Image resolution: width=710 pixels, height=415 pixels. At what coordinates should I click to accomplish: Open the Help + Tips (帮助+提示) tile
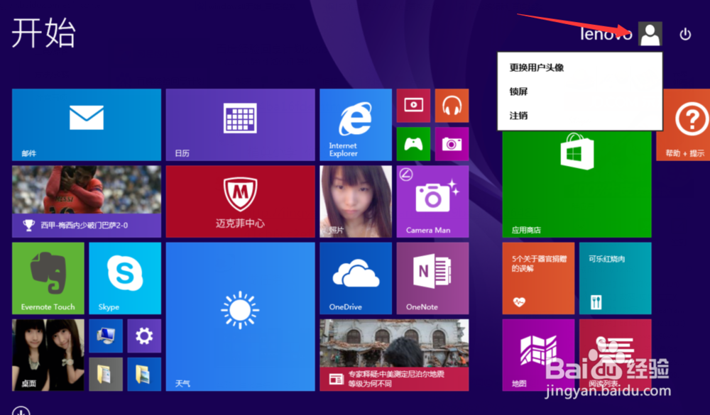pos(683,124)
